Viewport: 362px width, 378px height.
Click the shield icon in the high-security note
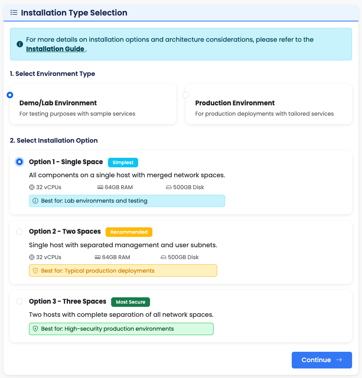point(35,329)
